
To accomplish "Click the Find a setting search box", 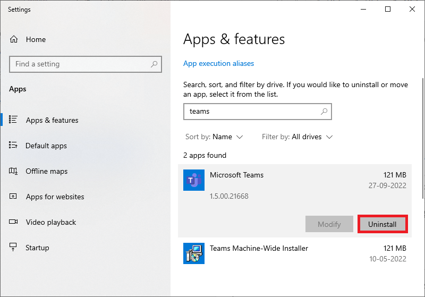I will tap(86, 64).
